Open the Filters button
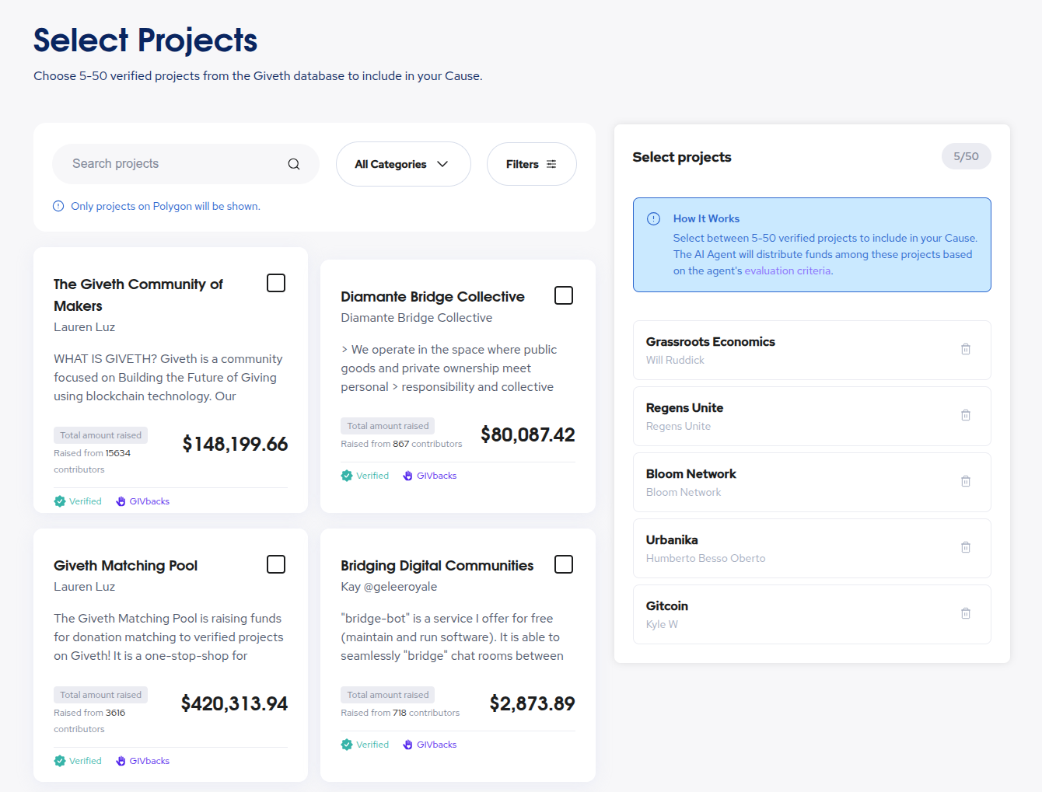Image resolution: width=1042 pixels, height=792 pixels. point(532,164)
